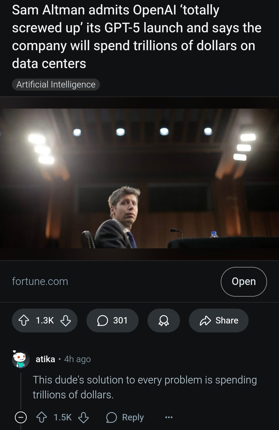Open the article preview image

click(x=139, y=178)
